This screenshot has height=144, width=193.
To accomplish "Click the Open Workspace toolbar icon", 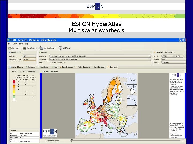I will 24,48.
